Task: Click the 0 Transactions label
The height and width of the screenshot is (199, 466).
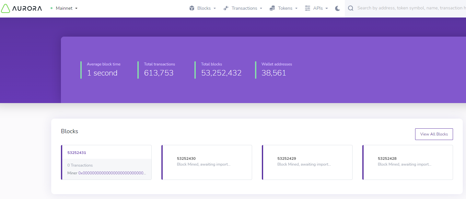Action: point(80,165)
